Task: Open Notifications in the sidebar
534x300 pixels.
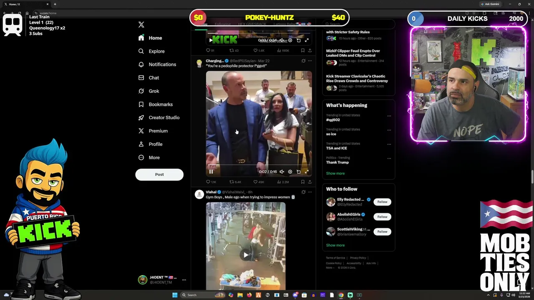Action: [157, 65]
